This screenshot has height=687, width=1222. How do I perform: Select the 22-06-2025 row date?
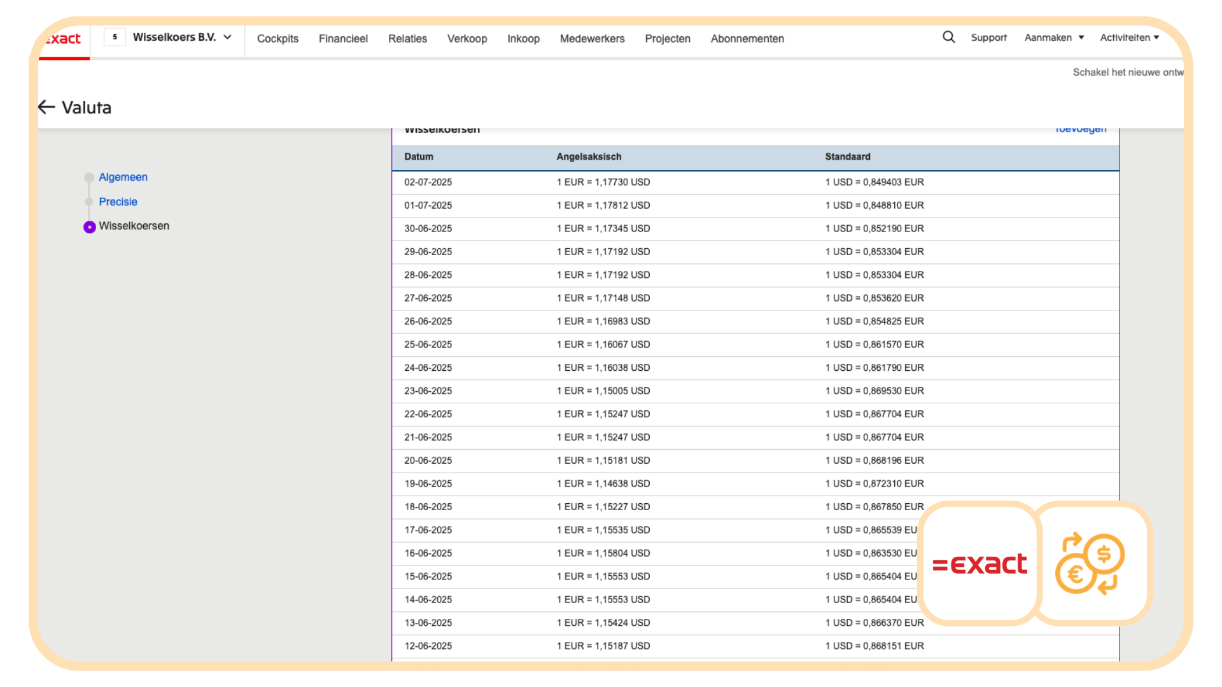pos(428,414)
